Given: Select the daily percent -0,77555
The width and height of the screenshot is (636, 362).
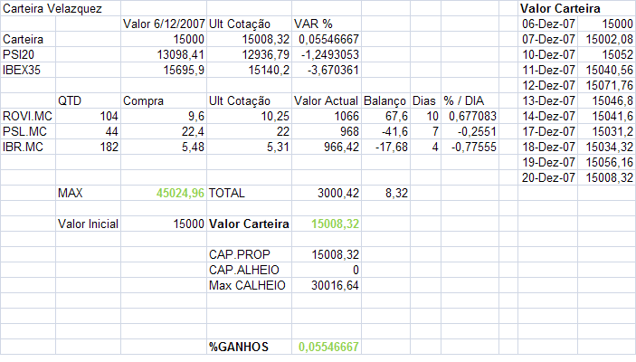Looking at the screenshot, I should [474, 148].
